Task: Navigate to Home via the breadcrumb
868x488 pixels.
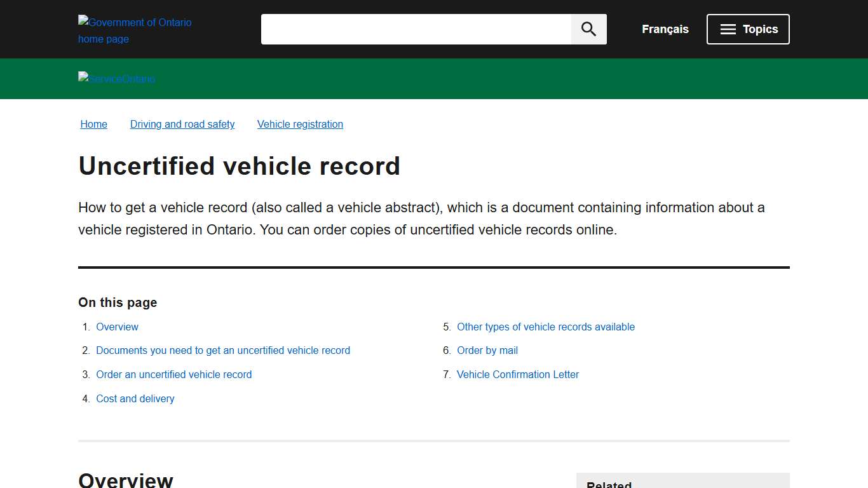Action: [x=93, y=124]
